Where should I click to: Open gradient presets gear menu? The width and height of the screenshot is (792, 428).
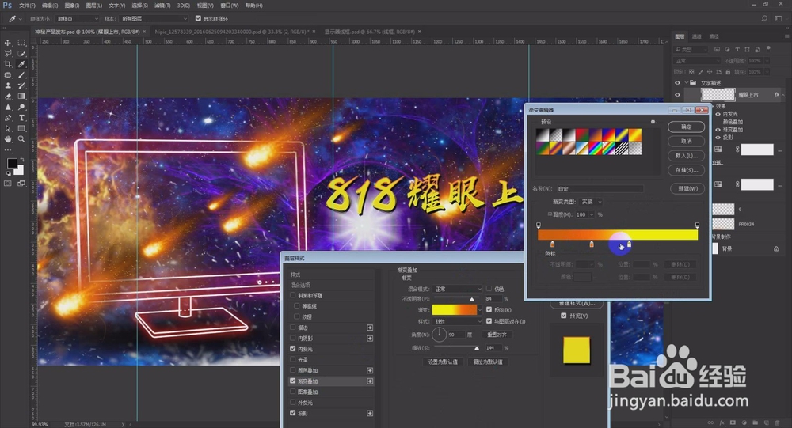click(653, 122)
